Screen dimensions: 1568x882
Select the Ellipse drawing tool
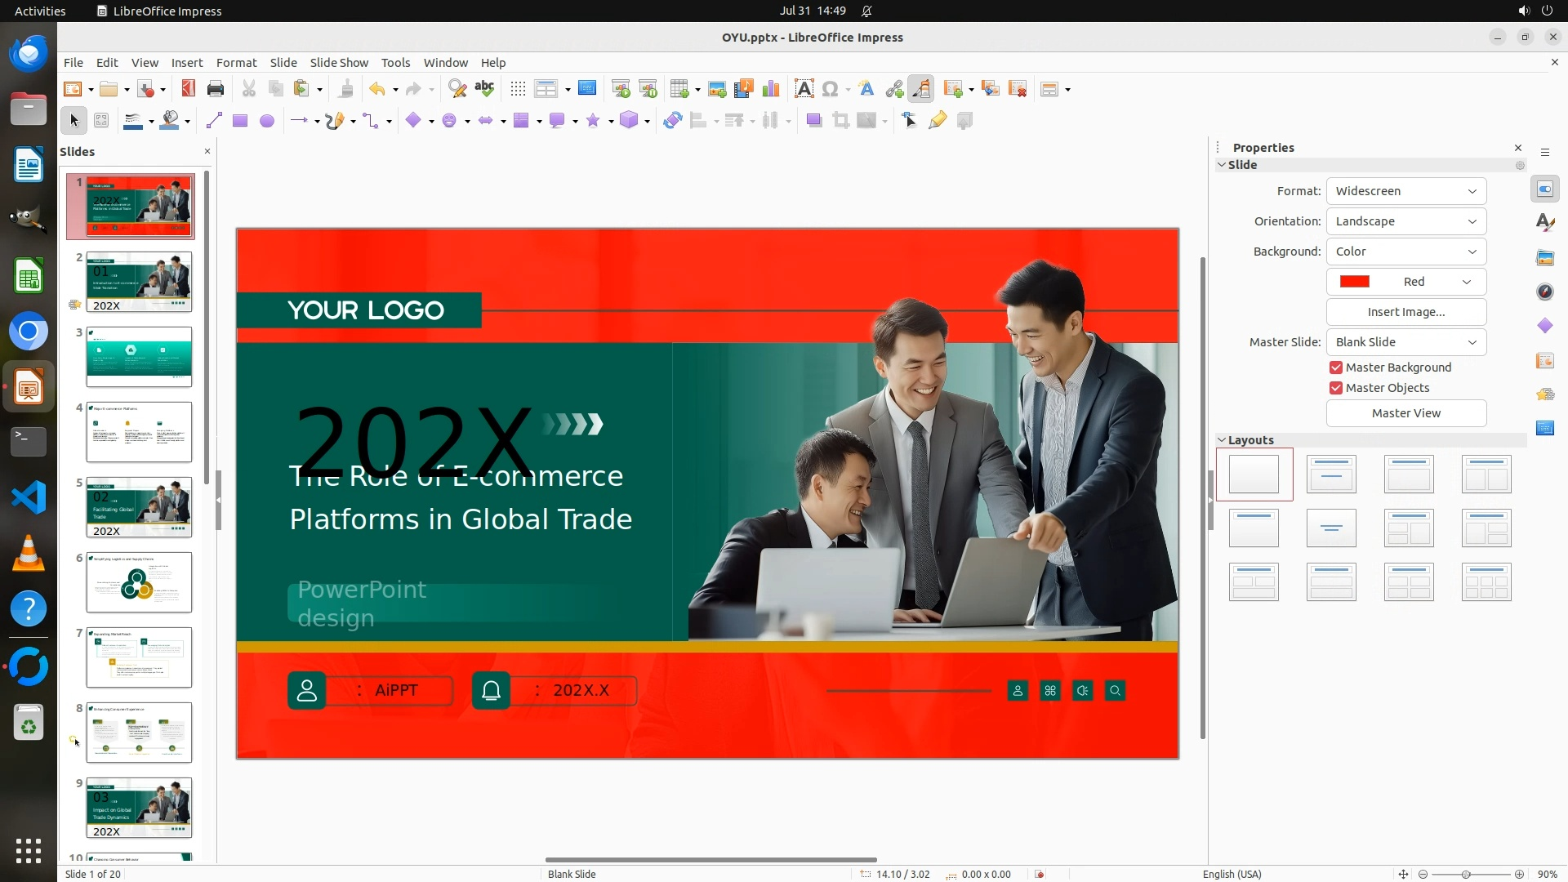tap(267, 121)
